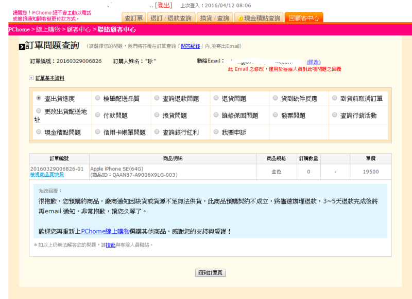Pick the 貨到缺件反應 option
Viewport: 412px width, 299px height.
point(276,98)
